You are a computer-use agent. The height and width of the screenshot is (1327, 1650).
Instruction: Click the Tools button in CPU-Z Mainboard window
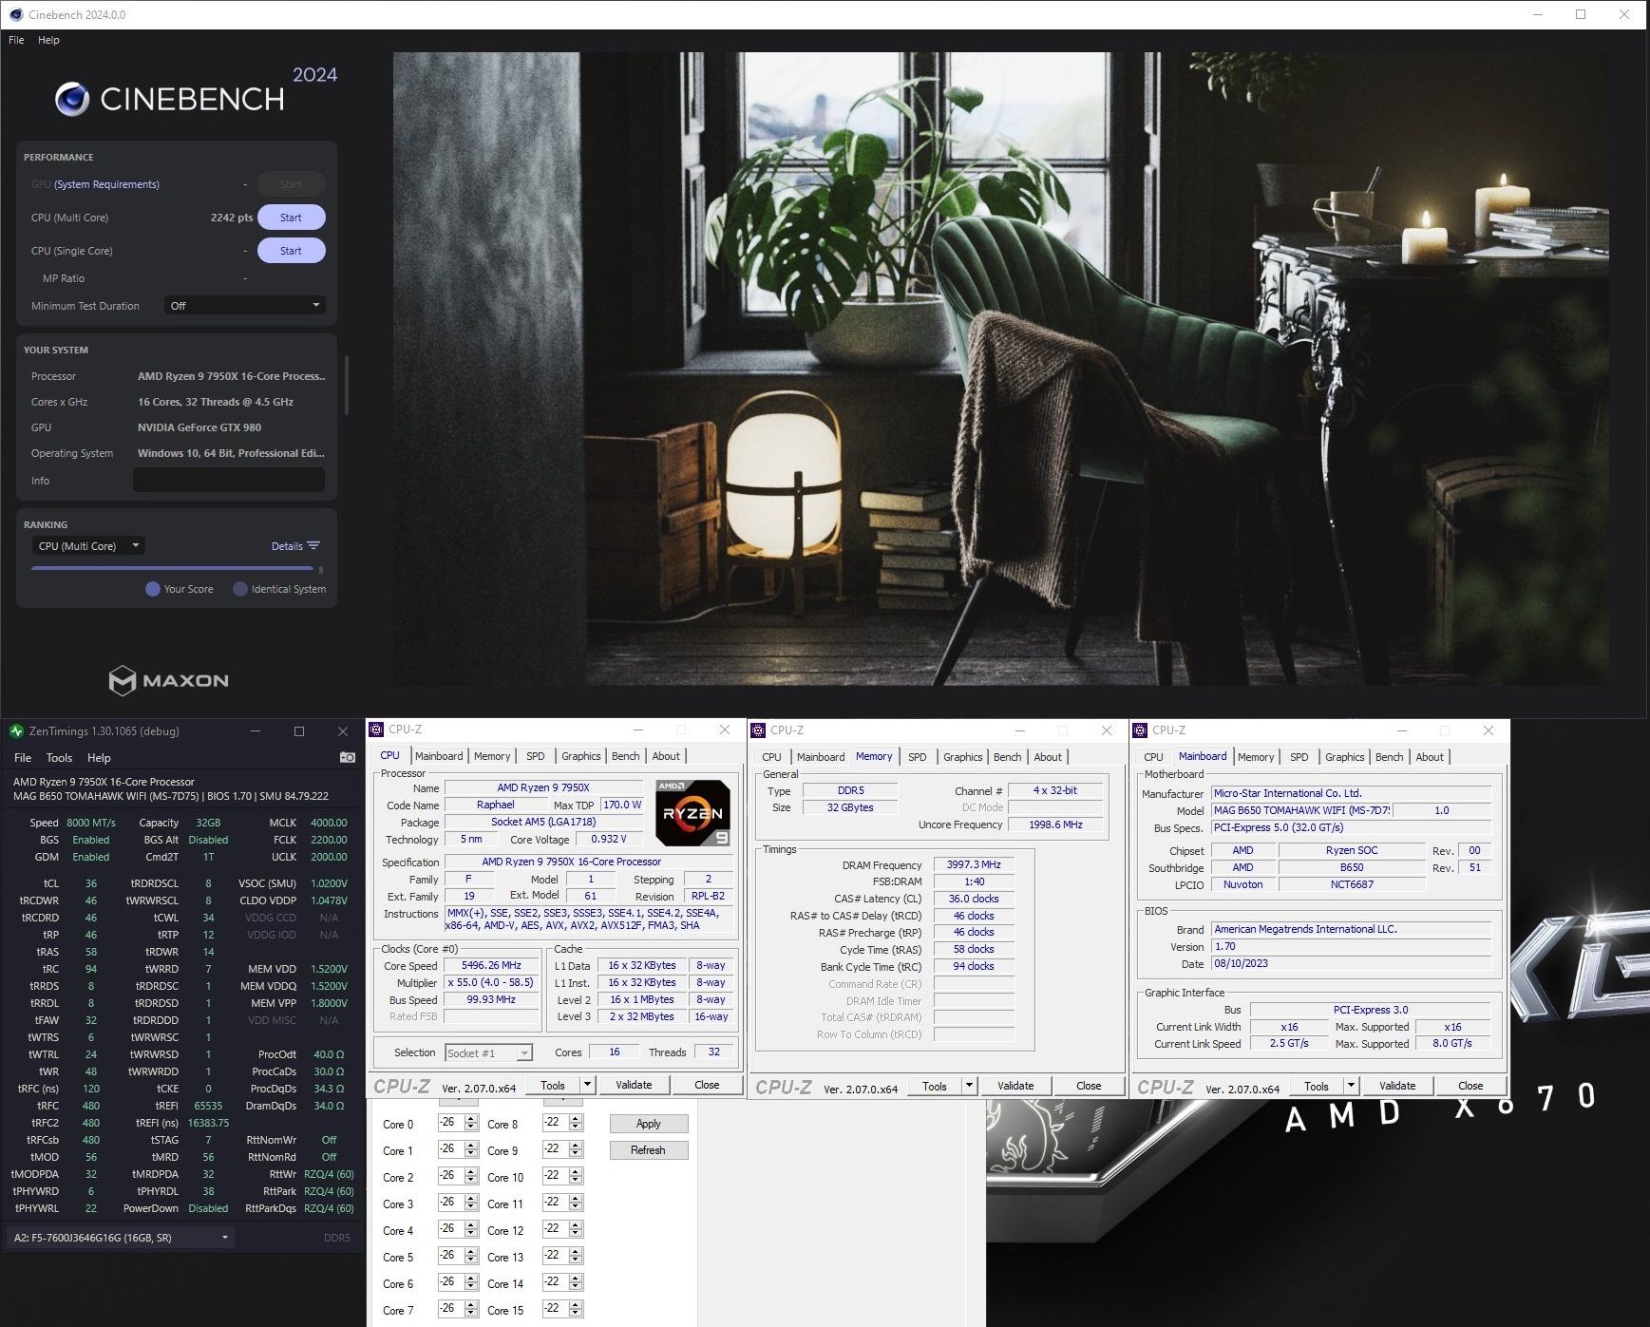point(1317,1086)
